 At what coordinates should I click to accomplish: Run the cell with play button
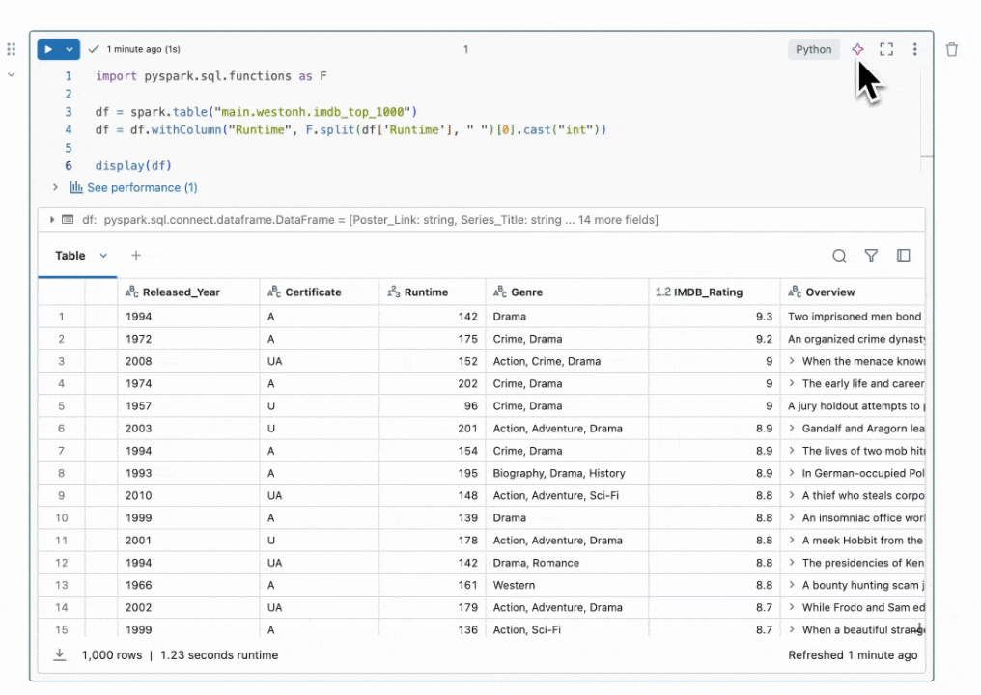(49, 49)
